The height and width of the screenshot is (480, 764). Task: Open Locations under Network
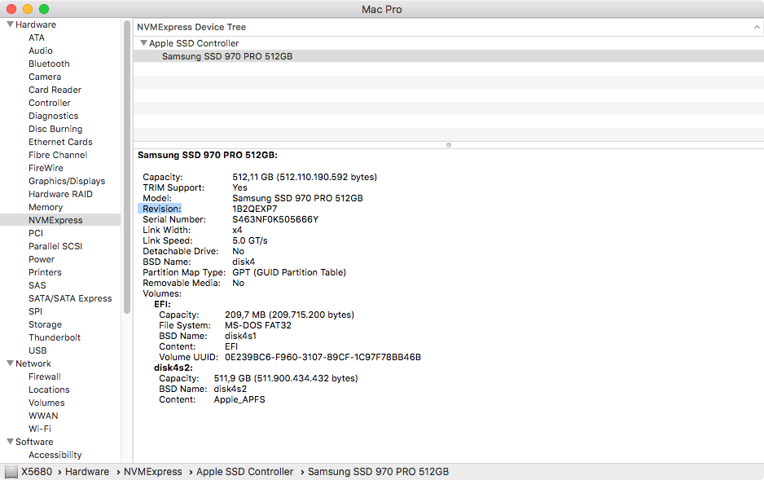coord(49,390)
